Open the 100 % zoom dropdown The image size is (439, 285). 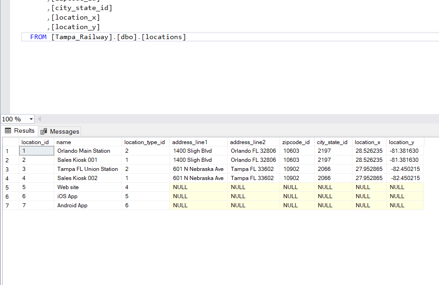(x=31, y=119)
